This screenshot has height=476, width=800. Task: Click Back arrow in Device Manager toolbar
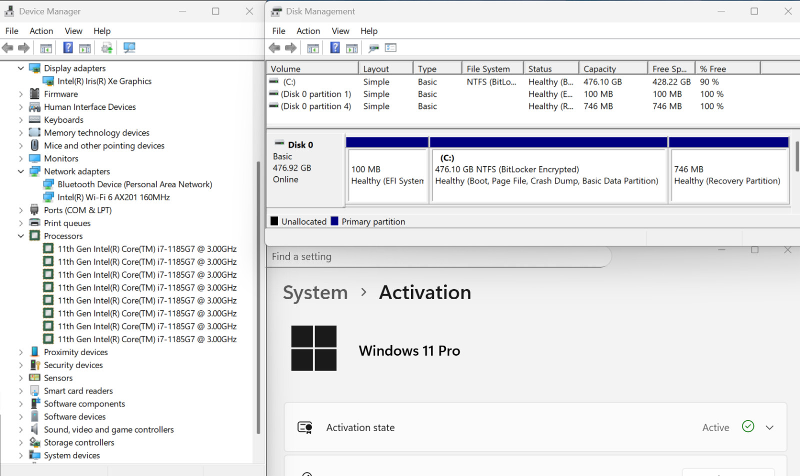pos(7,48)
